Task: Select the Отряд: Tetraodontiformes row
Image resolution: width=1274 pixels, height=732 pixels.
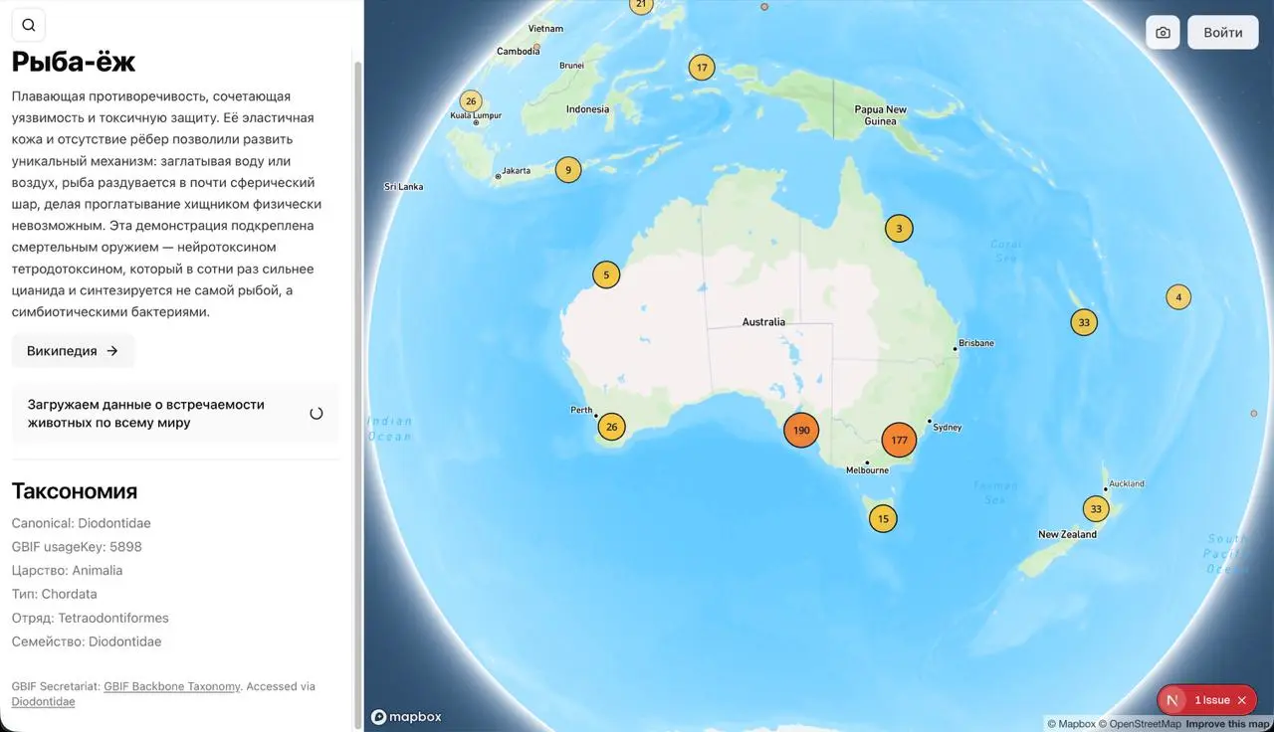Action: click(x=91, y=619)
